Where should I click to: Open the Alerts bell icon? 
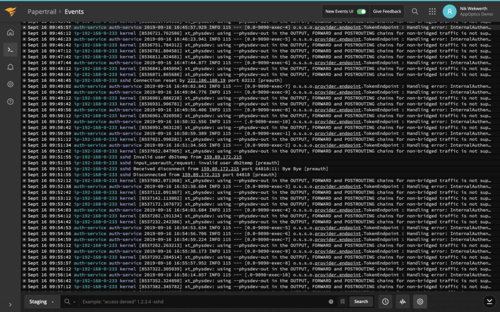pyautogui.click(x=11, y=67)
